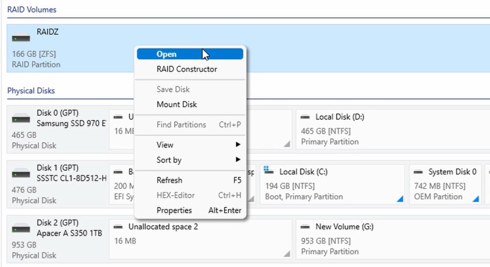The height and width of the screenshot is (267, 490).
Task: Select Mount Disk in context menu
Action: (177, 105)
